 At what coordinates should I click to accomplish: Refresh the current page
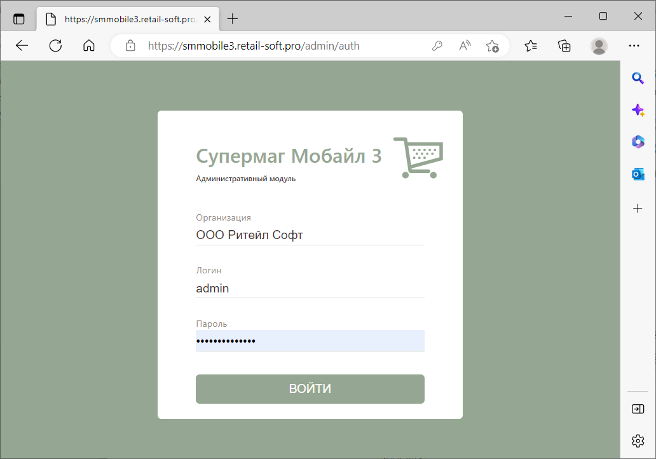[x=55, y=46]
